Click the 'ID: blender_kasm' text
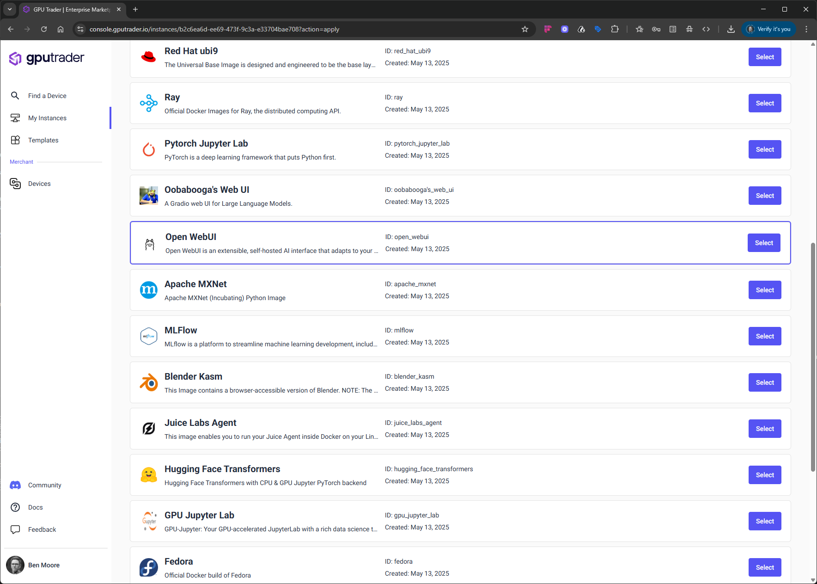817x584 pixels. (x=409, y=376)
